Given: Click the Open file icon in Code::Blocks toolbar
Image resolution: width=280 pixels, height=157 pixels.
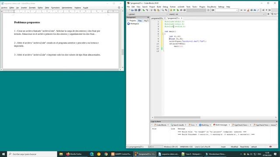Looking at the screenshot, I should coord(132,10).
